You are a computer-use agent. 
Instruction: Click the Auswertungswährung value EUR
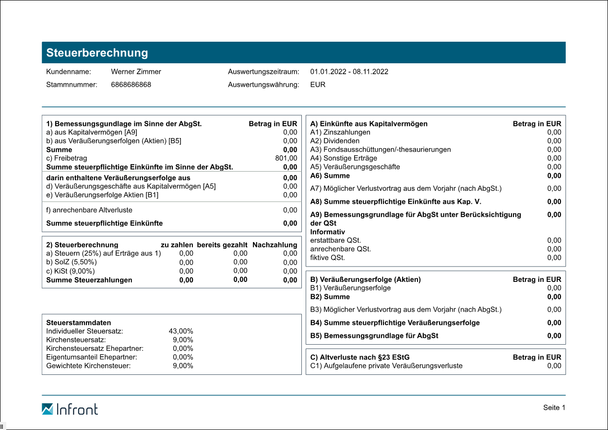coord(318,85)
